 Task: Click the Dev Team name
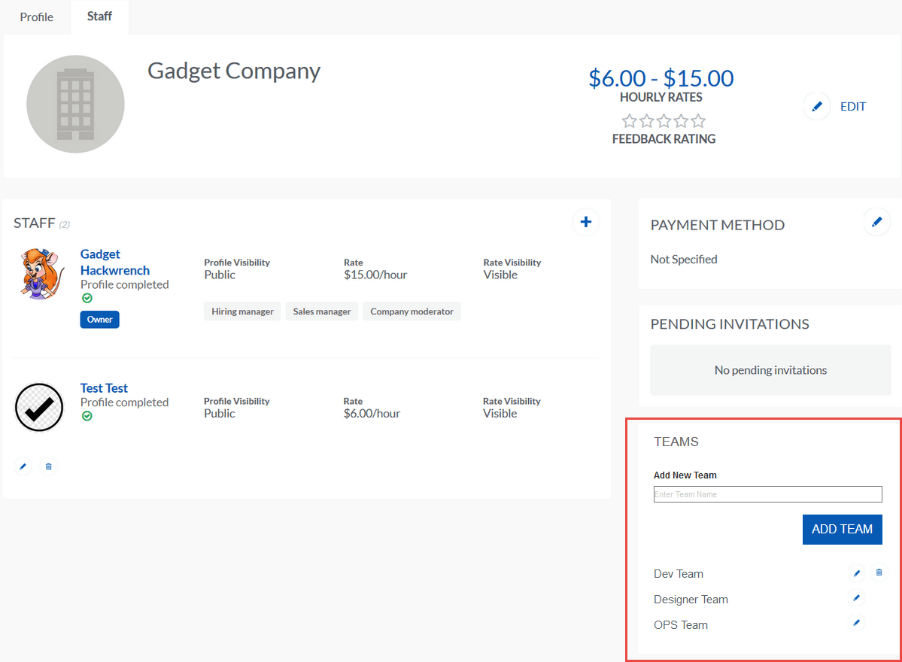pyautogui.click(x=679, y=574)
